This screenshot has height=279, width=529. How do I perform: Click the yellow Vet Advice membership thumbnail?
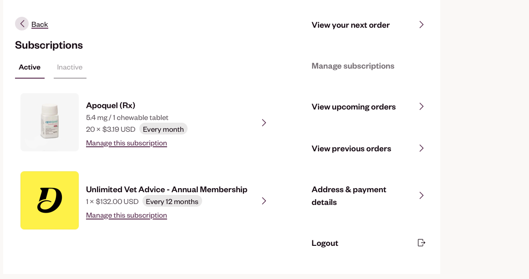click(50, 200)
